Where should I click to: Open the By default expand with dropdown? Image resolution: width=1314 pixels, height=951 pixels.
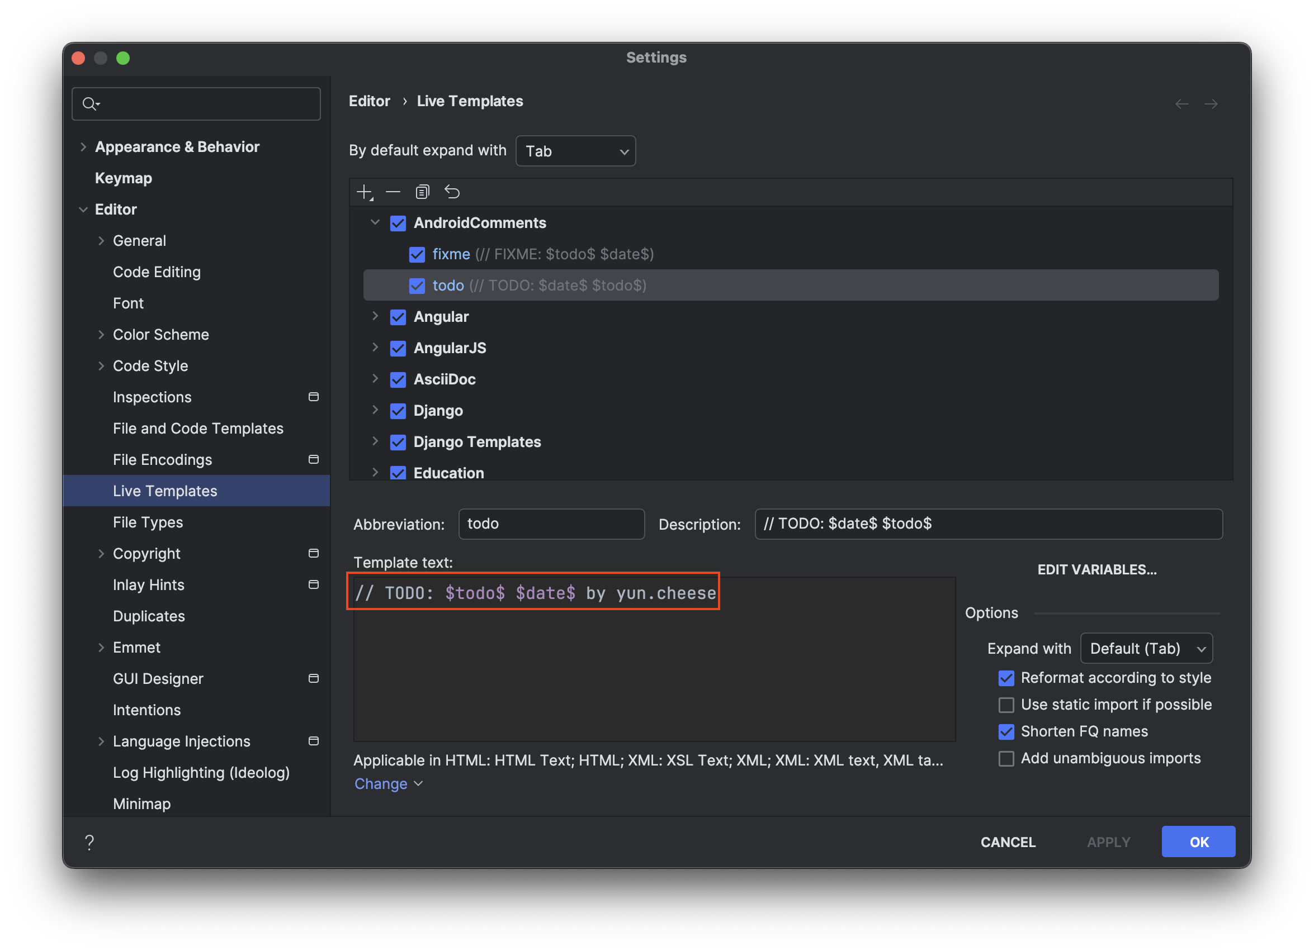pyautogui.click(x=575, y=151)
